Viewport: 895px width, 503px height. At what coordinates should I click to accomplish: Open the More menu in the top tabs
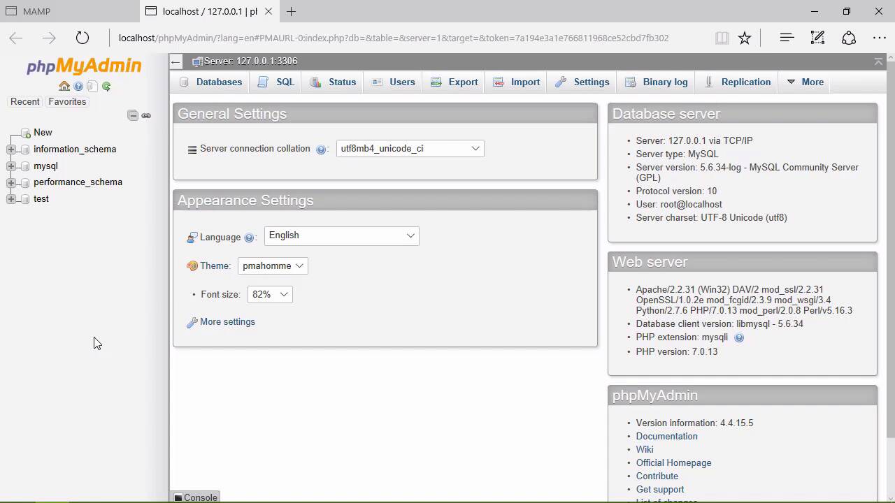[x=805, y=82]
